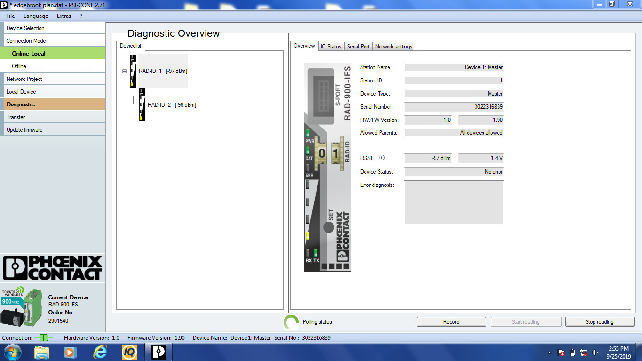Open the File menu
Image resolution: width=642 pixels, height=361 pixels.
pos(10,16)
